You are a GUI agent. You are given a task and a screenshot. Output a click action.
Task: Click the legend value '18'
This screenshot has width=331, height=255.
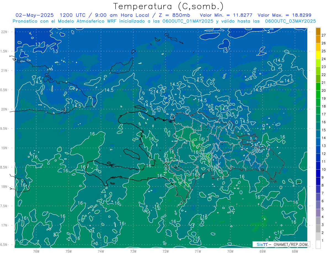[324, 106]
